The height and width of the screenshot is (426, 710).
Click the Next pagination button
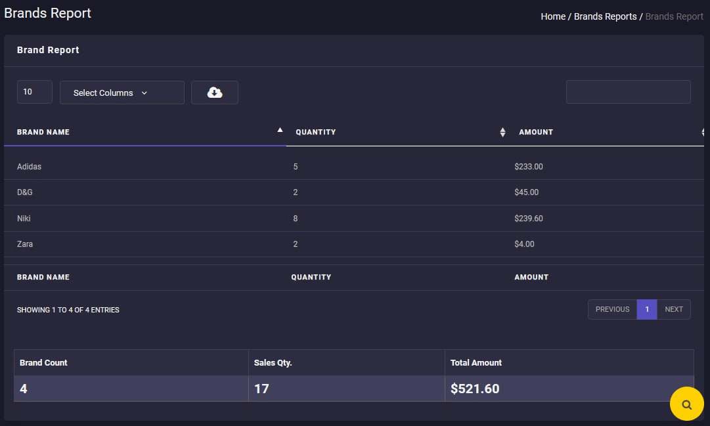[674, 309]
